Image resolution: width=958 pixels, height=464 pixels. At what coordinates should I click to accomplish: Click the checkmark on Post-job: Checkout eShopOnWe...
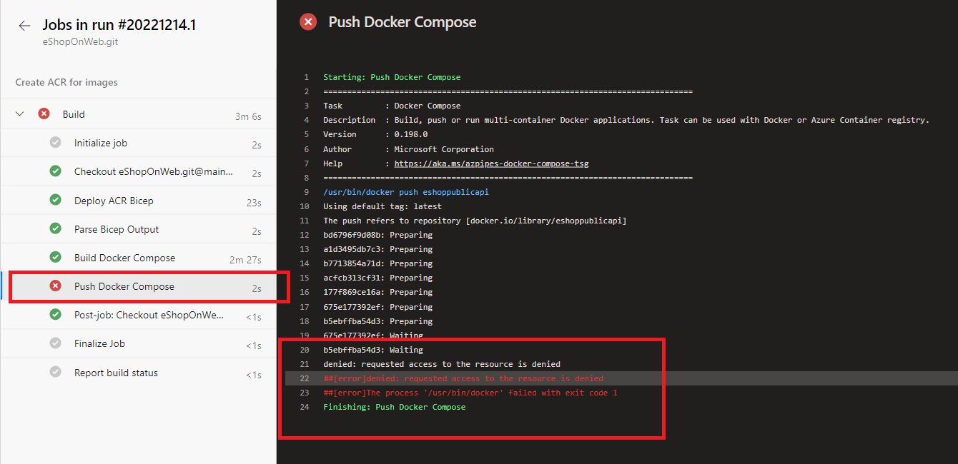coord(55,315)
